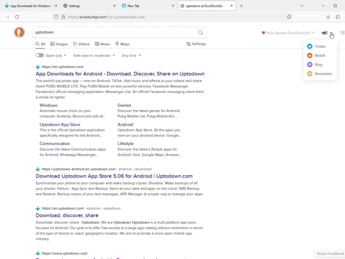
Task: Switch to the News tab
Action: 102,44
